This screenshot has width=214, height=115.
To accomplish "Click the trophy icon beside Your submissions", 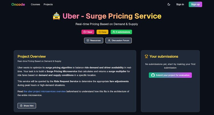I will tap(146, 56).
